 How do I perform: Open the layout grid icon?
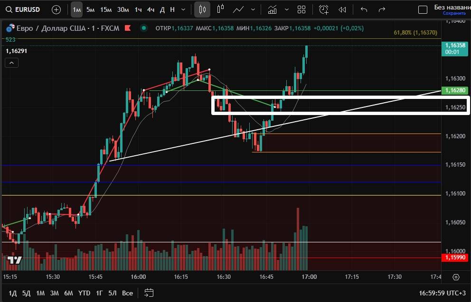click(x=301, y=9)
